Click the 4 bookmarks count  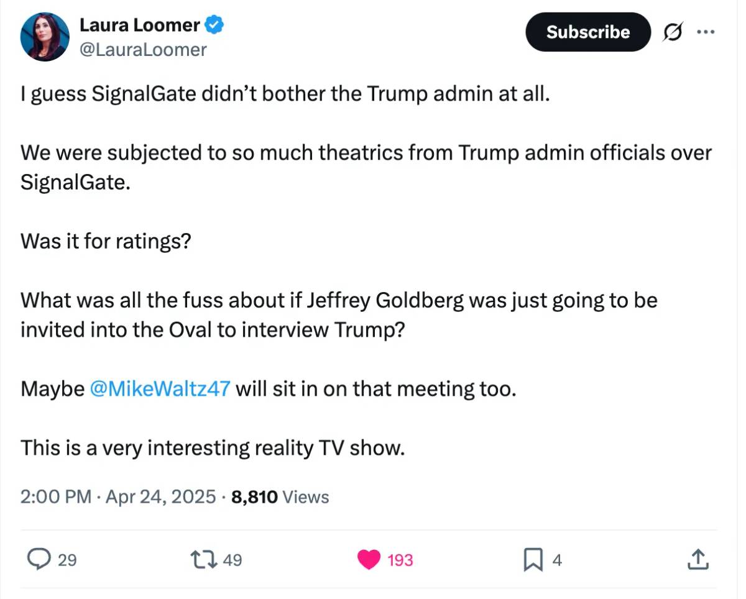(557, 560)
